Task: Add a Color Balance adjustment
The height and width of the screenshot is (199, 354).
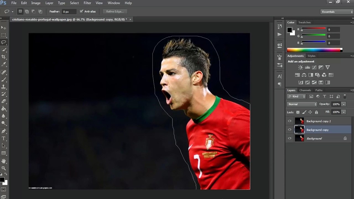Action: tap(304, 75)
